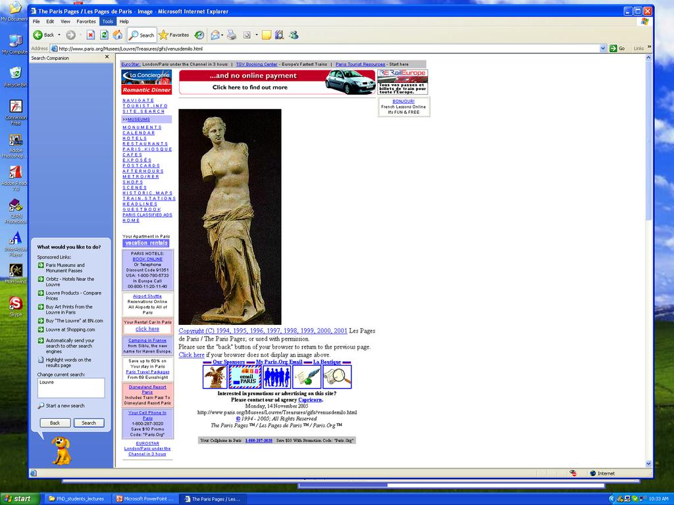Open the Favorites star toolbar button
The image size is (674, 505).
pyautogui.click(x=174, y=36)
